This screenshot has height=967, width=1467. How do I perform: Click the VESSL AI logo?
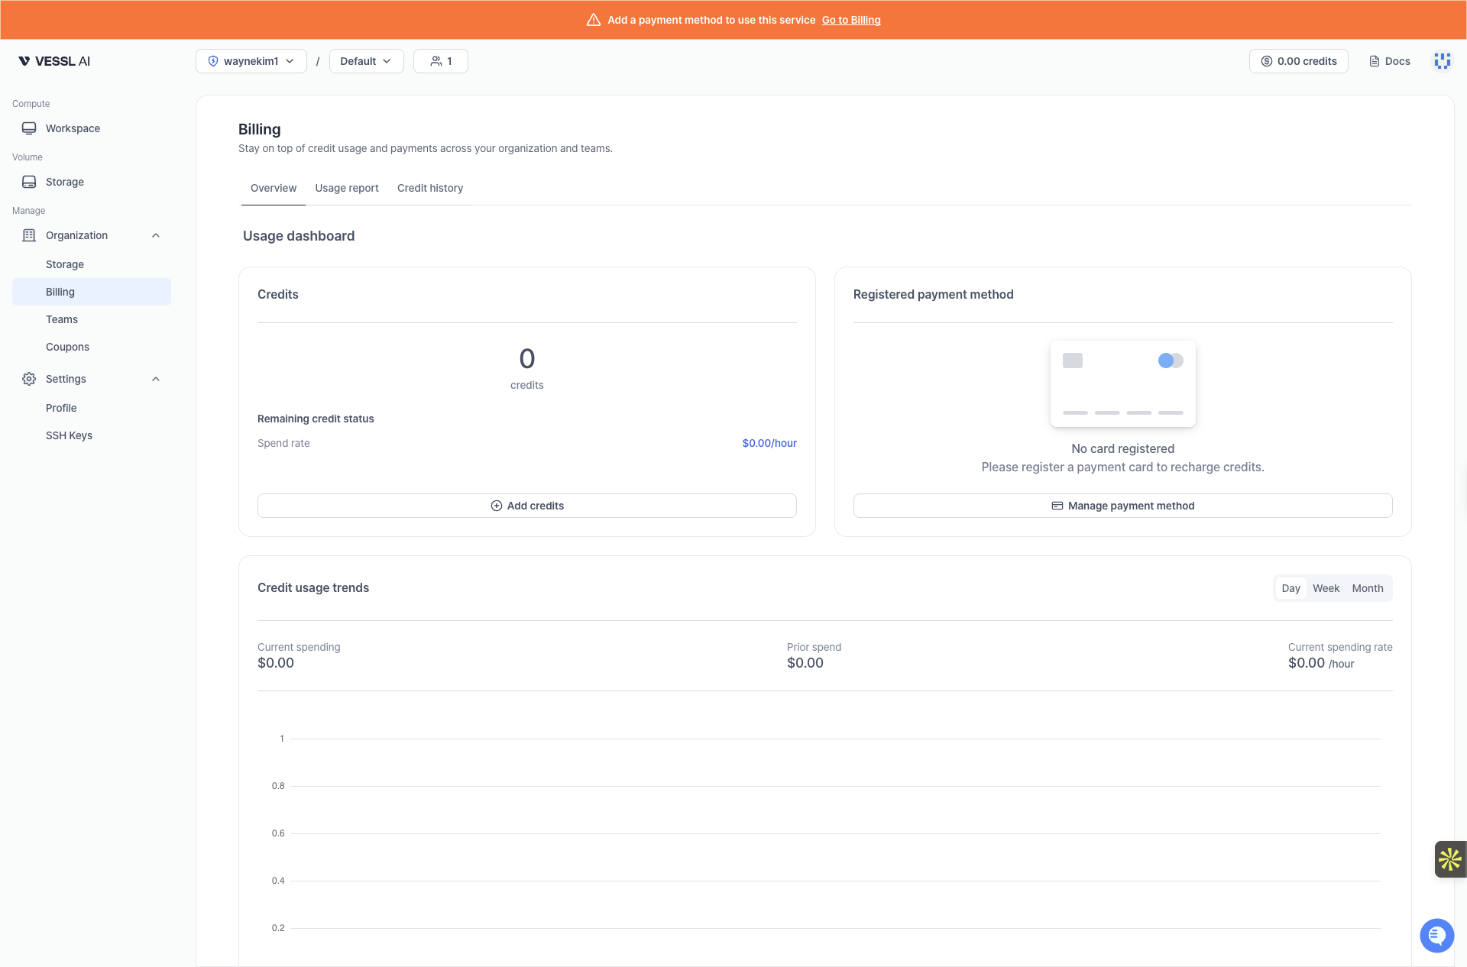coord(53,61)
